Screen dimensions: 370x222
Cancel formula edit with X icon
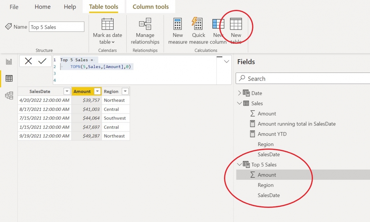28,61
